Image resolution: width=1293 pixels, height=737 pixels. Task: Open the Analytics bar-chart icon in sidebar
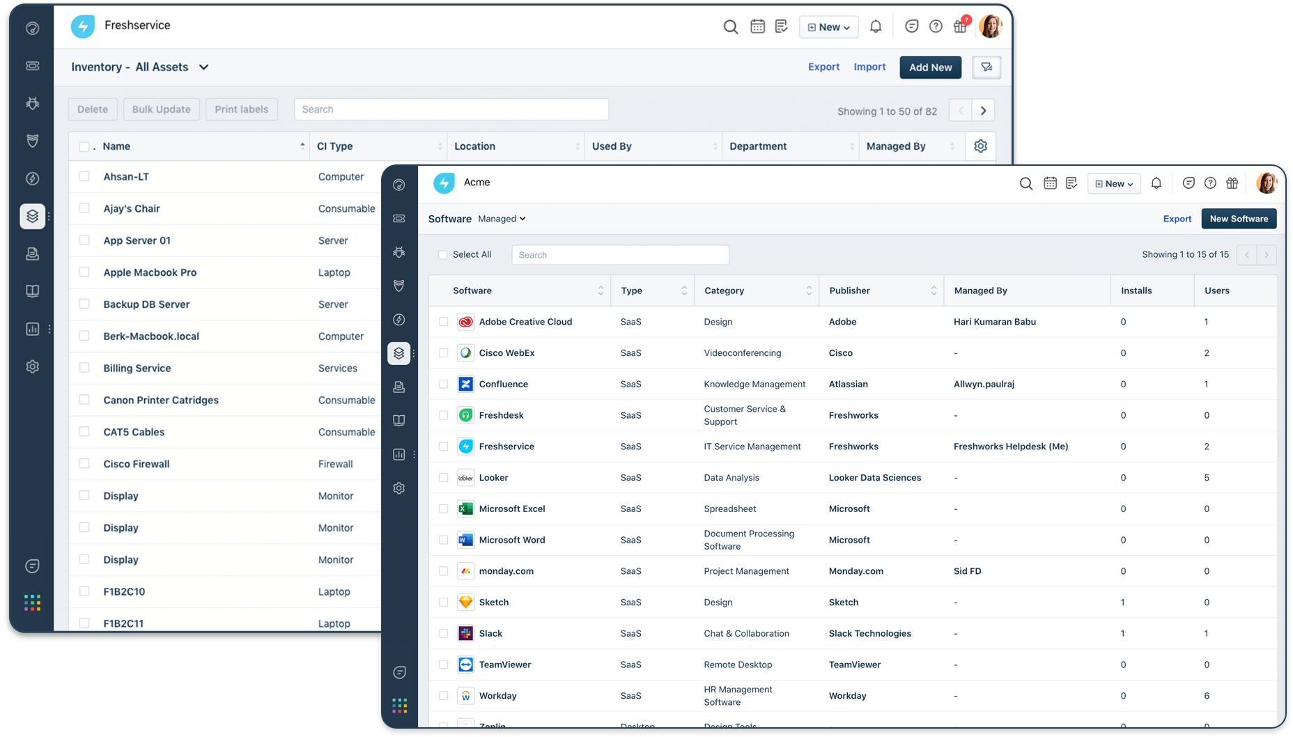pyautogui.click(x=398, y=454)
